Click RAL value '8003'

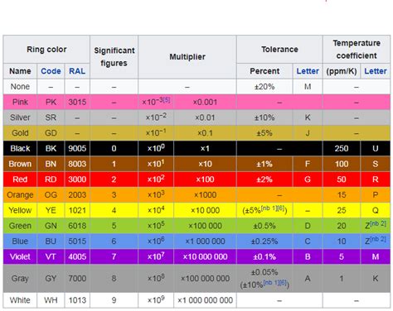(x=77, y=164)
